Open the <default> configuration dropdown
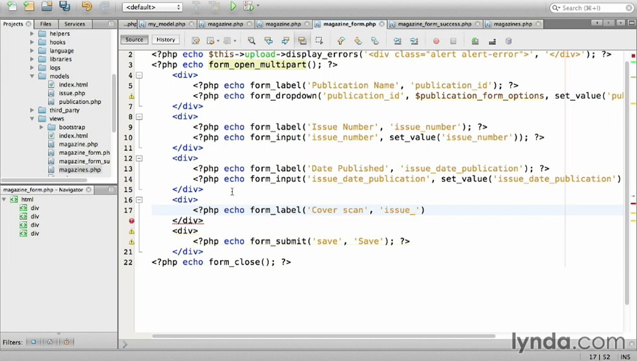The height and width of the screenshot is (361, 637). point(152,7)
